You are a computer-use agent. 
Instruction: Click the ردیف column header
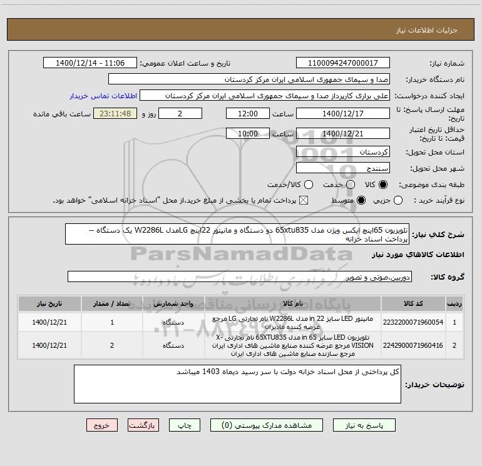tap(454, 303)
